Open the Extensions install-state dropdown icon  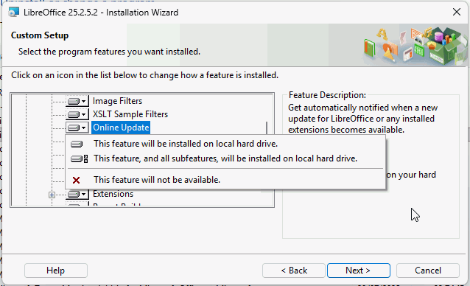(77, 194)
